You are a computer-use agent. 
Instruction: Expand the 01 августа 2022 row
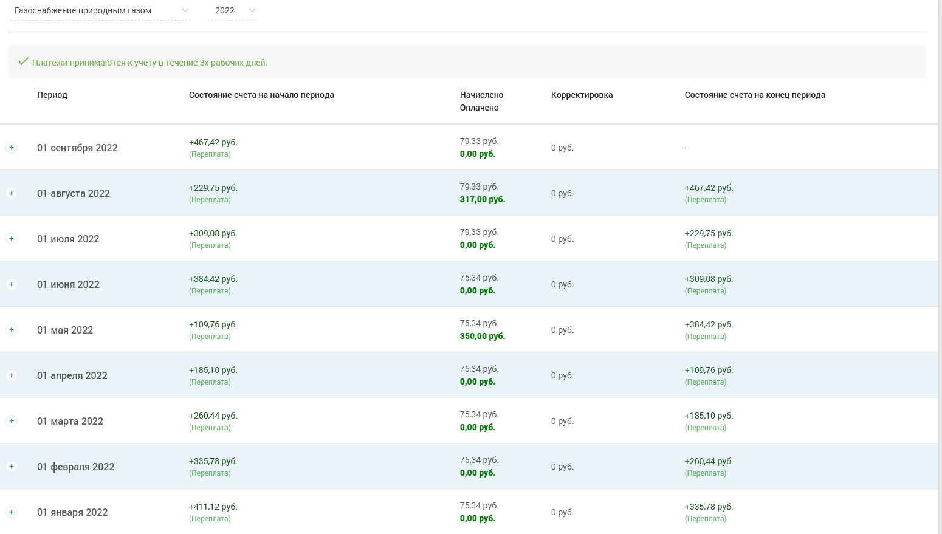click(12, 193)
